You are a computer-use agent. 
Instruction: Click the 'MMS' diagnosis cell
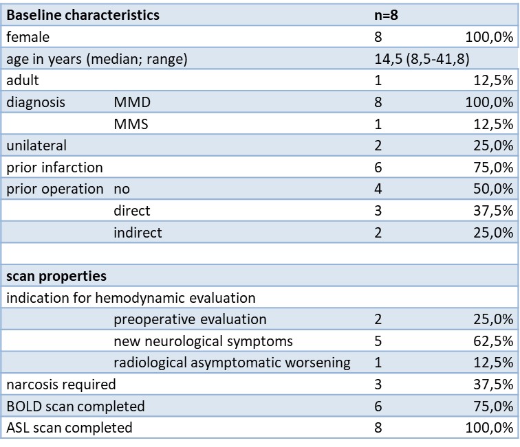point(131,124)
